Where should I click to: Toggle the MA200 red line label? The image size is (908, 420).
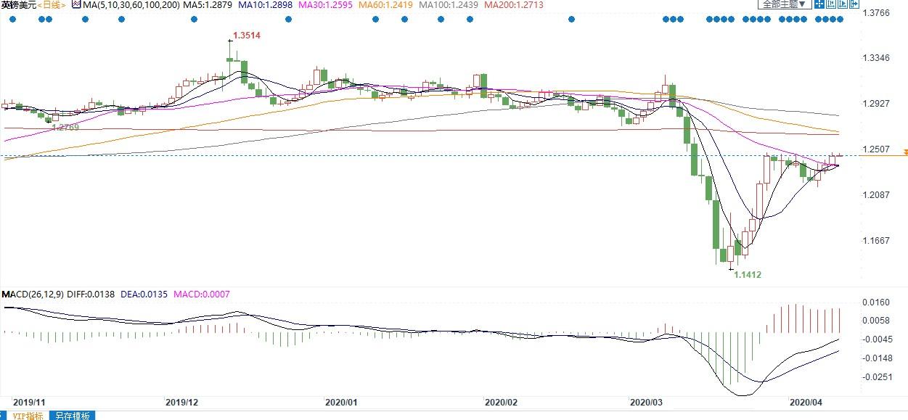[512, 5]
